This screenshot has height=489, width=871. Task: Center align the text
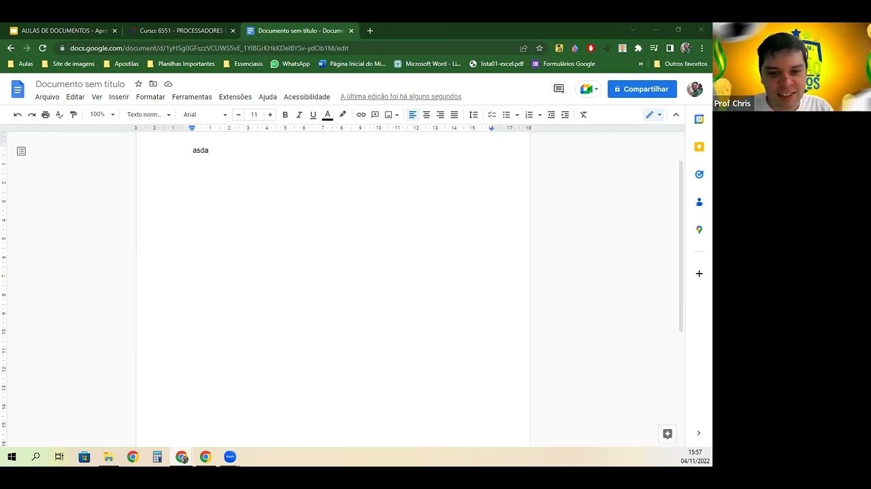427,115
